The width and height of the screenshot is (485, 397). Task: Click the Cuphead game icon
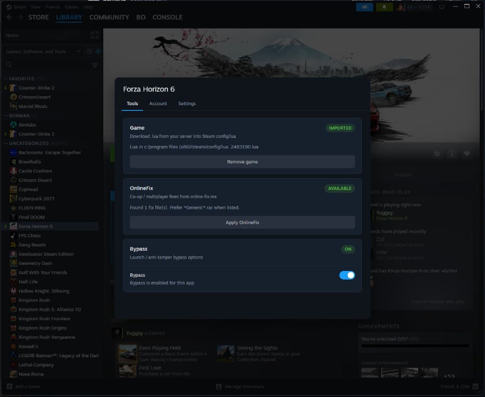[13, 189]
